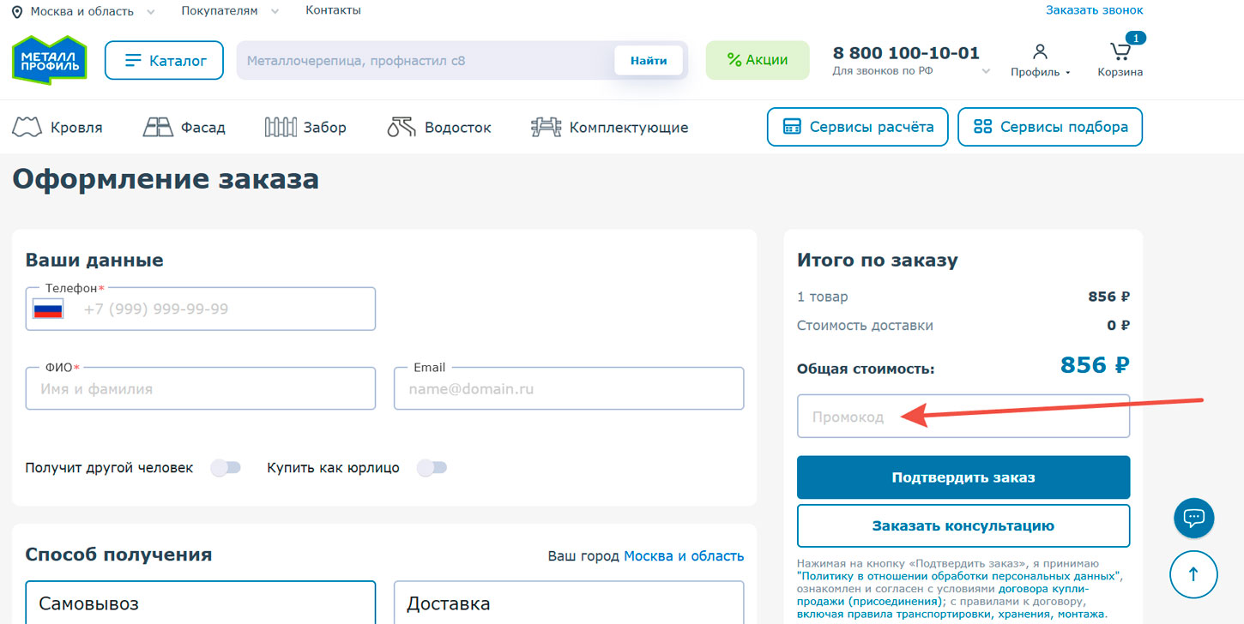Click the cart item count badge
The height and width of the screenshot is (624, 1244).
1135,38
